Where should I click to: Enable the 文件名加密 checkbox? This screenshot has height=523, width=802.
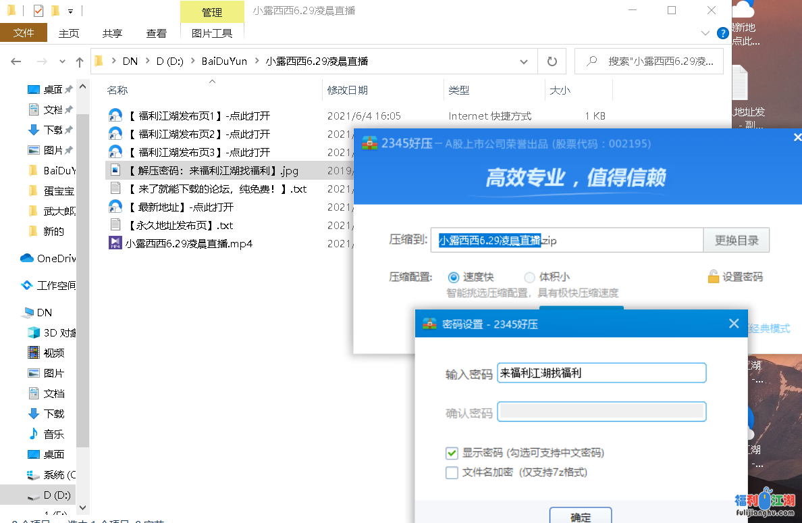coord(452,472)
